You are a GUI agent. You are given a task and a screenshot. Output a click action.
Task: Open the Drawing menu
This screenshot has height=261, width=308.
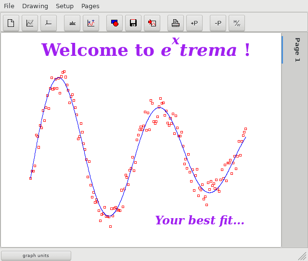coord(35,6)
